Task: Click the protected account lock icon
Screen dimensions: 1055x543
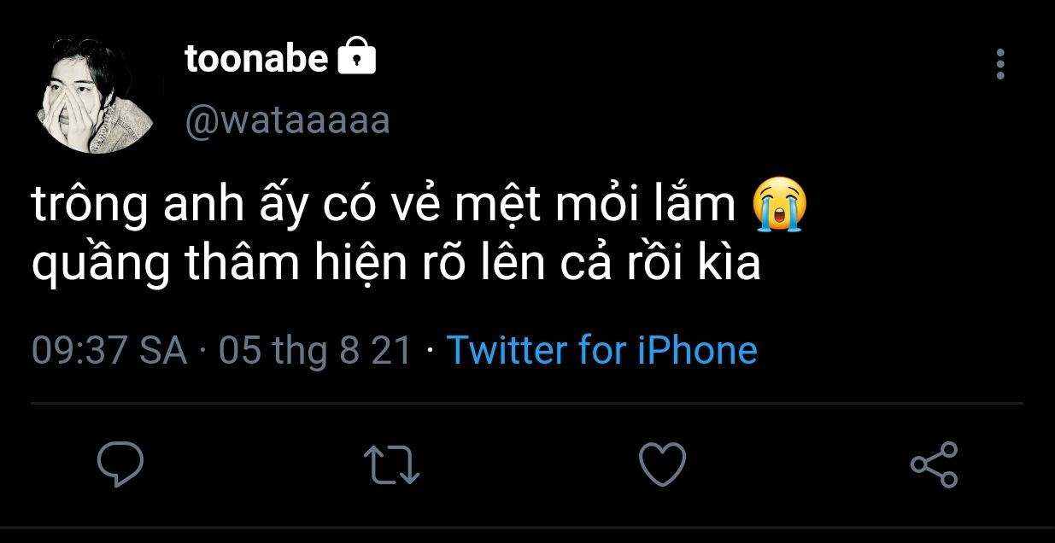Action: click(357, 58)
